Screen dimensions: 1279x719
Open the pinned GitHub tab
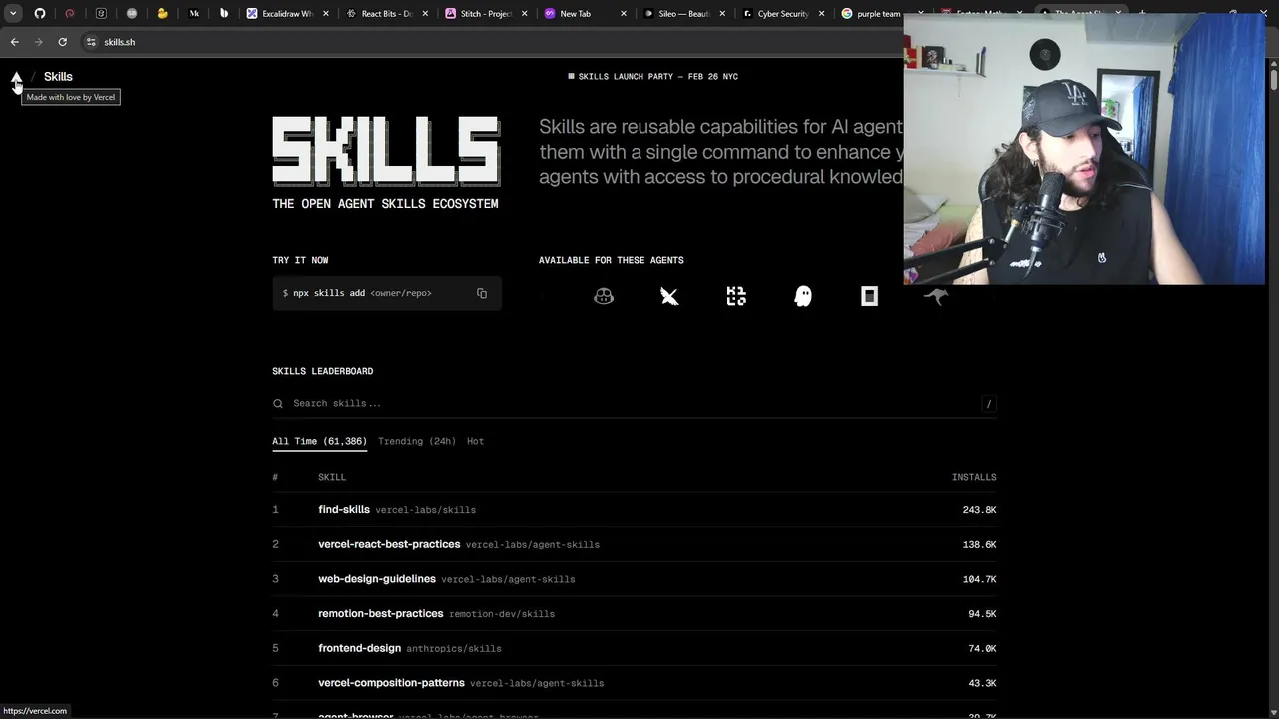[40, 14]
